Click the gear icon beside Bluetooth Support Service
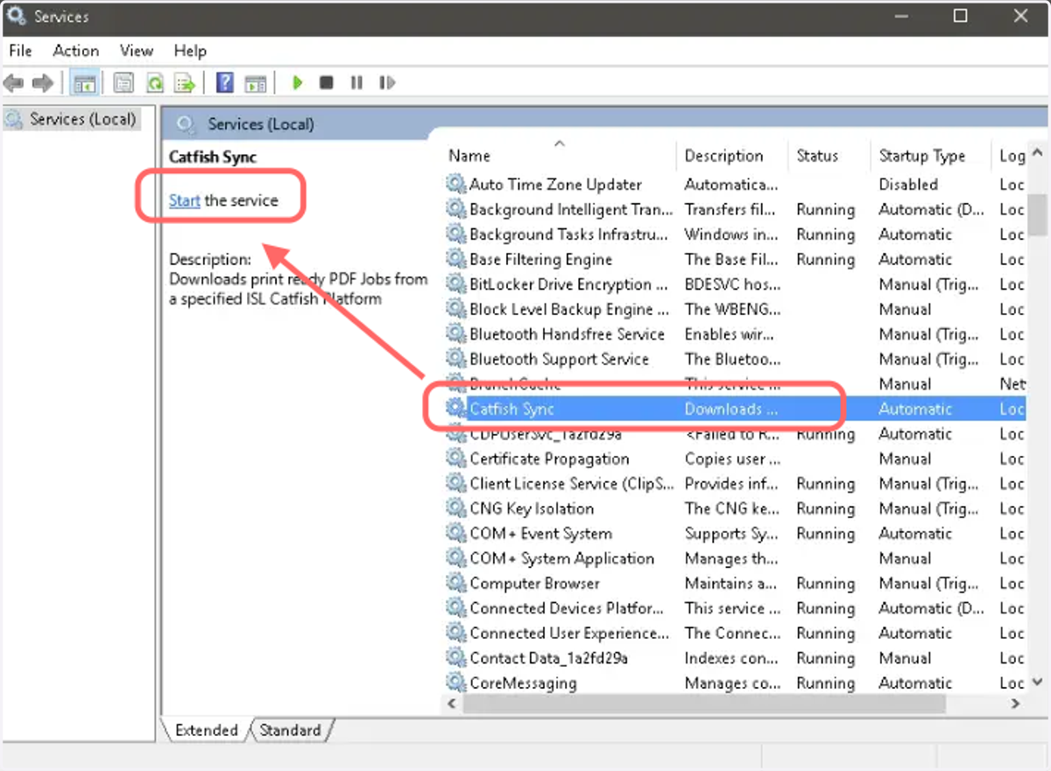This screenshot has height=771, width=1051. 455,360
